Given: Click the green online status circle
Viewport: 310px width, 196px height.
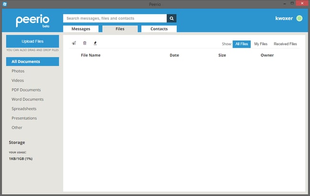Looking at the screenshot, I should 299,18.
